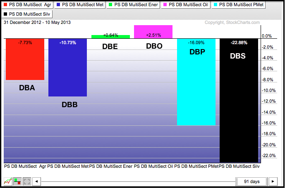Screen dimensions: 285x188
Task: Click the DBB ticker label
Action: click(69, 105)
